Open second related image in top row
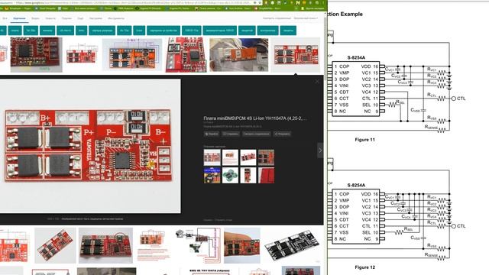Viewport: 489px width, 275px height. 230,157
